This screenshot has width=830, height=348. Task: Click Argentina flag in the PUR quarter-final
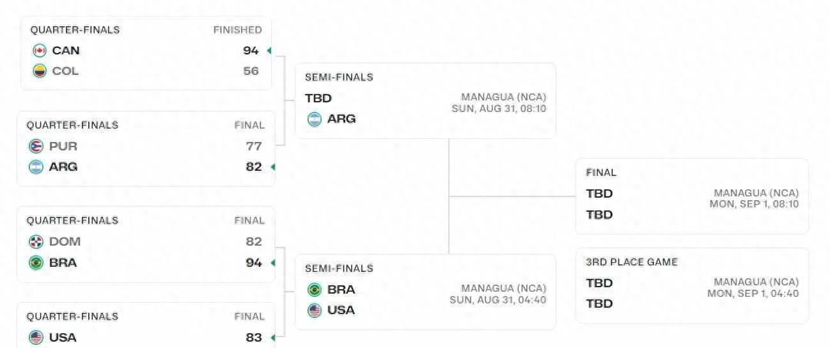36,167
